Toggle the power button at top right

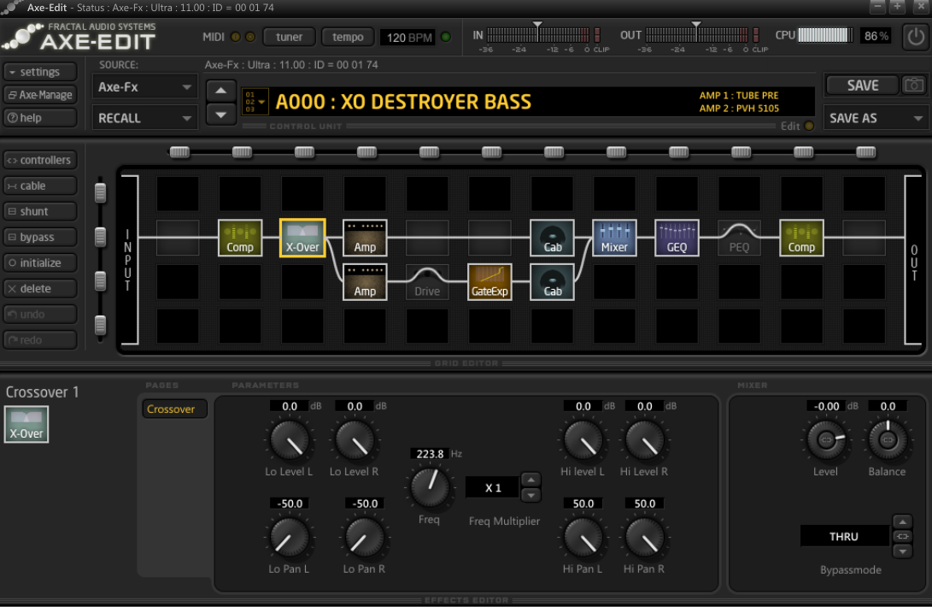[x=915, y=37]
